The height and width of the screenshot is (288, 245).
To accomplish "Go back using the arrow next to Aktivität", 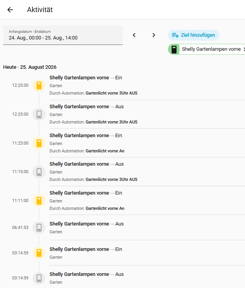I will point(10,9).
